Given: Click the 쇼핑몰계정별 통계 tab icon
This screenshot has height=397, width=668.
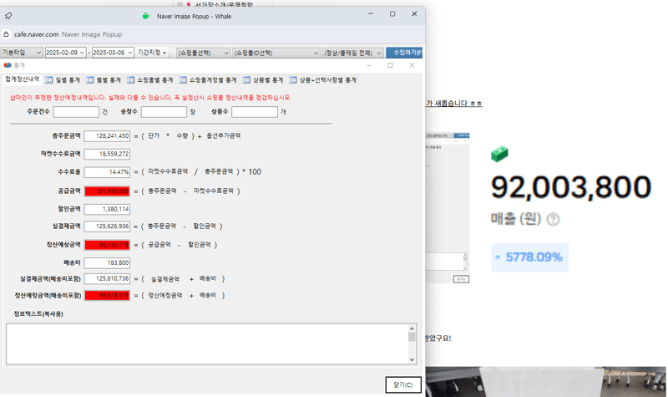Looking at the screenshot, I should 183,79.
